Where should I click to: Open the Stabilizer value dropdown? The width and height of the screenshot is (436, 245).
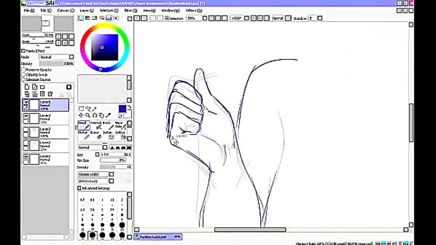320,18
